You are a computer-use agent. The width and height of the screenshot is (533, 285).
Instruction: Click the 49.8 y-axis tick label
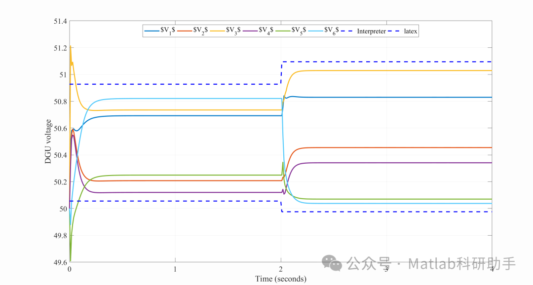pos(60,236)
